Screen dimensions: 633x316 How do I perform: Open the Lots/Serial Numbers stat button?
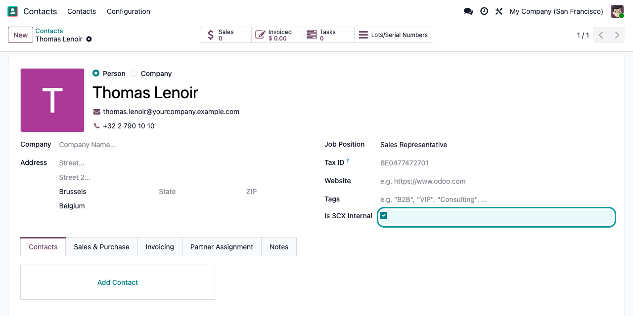[x=394, y=35]
